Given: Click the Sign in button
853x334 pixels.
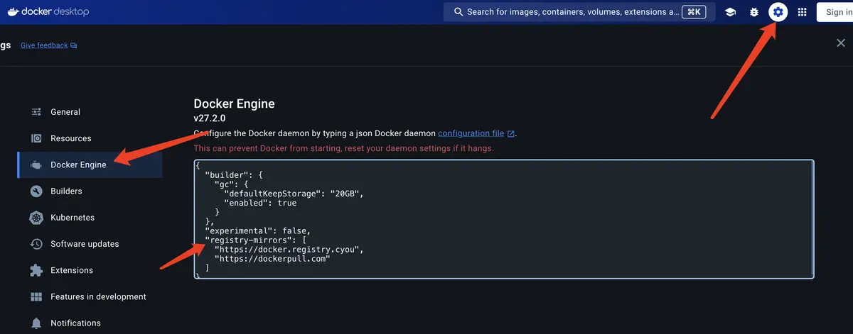Looking at the screenshot, I should [x=835, y=12].
